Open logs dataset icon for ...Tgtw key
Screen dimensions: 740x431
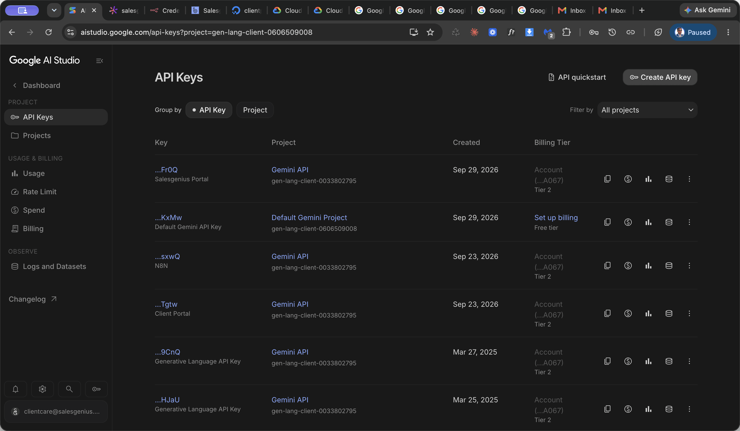[x=669, y=313]
